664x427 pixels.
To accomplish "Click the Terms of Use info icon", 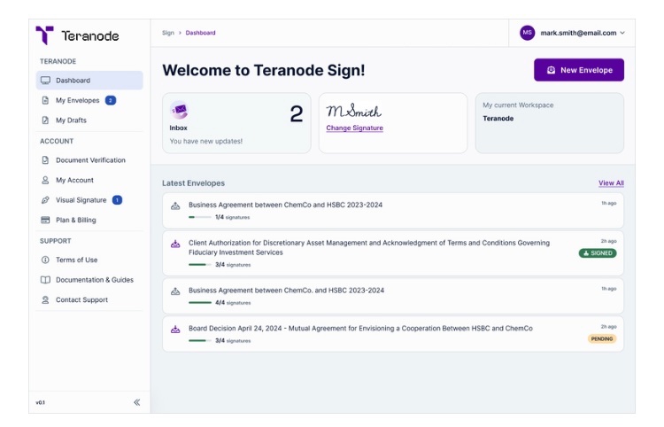I will 45,260.
